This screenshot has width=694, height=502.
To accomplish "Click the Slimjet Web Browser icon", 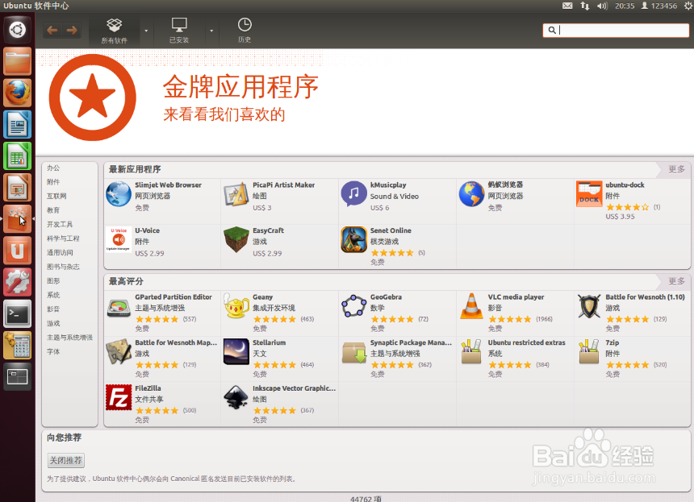I will [x=119, y=193].
